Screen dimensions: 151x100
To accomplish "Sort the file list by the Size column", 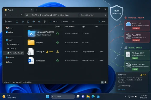I will click(x=96, y=27).
